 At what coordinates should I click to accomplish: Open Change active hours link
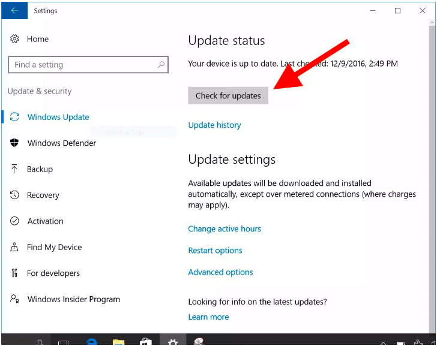click(x=225, y=229)
